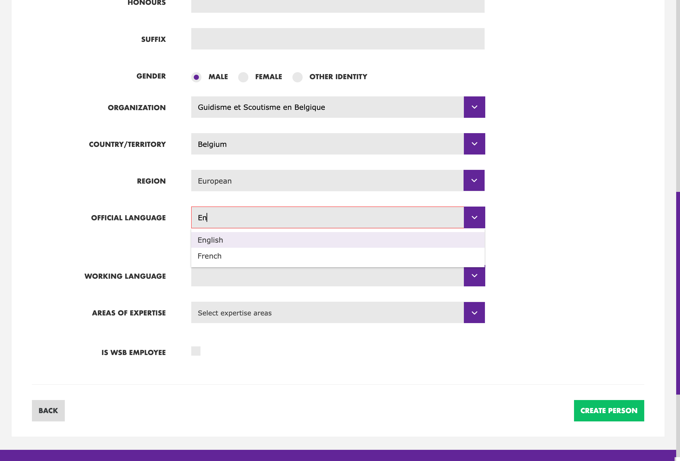Screen dimensions: 680x461
Task: Submit with Create Person button
Action: tap(609, 411)
